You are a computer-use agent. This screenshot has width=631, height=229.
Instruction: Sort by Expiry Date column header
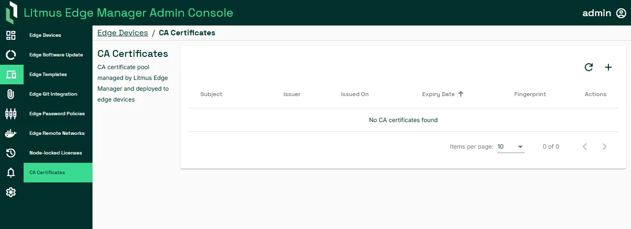pyautogui.click(x=438, y=94)
